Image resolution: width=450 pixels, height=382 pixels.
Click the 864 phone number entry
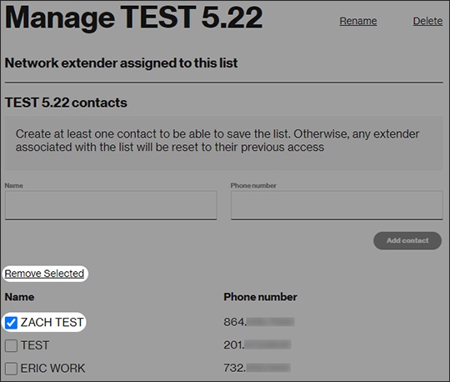259,322
